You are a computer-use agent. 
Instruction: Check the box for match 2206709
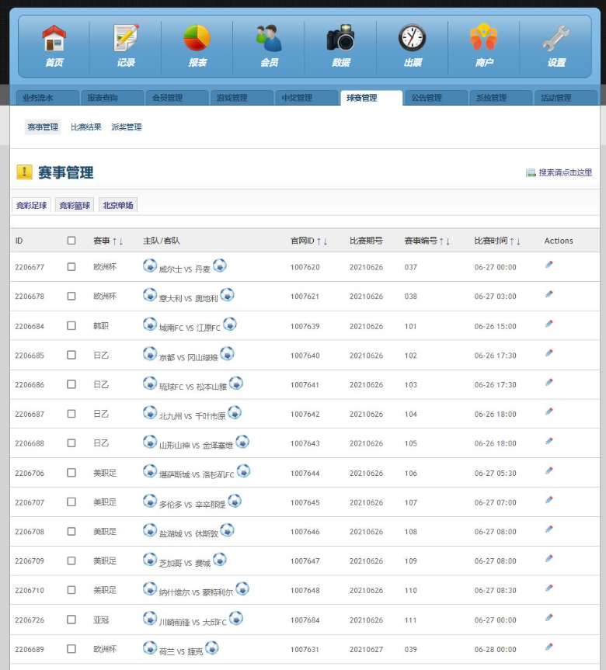71,561
